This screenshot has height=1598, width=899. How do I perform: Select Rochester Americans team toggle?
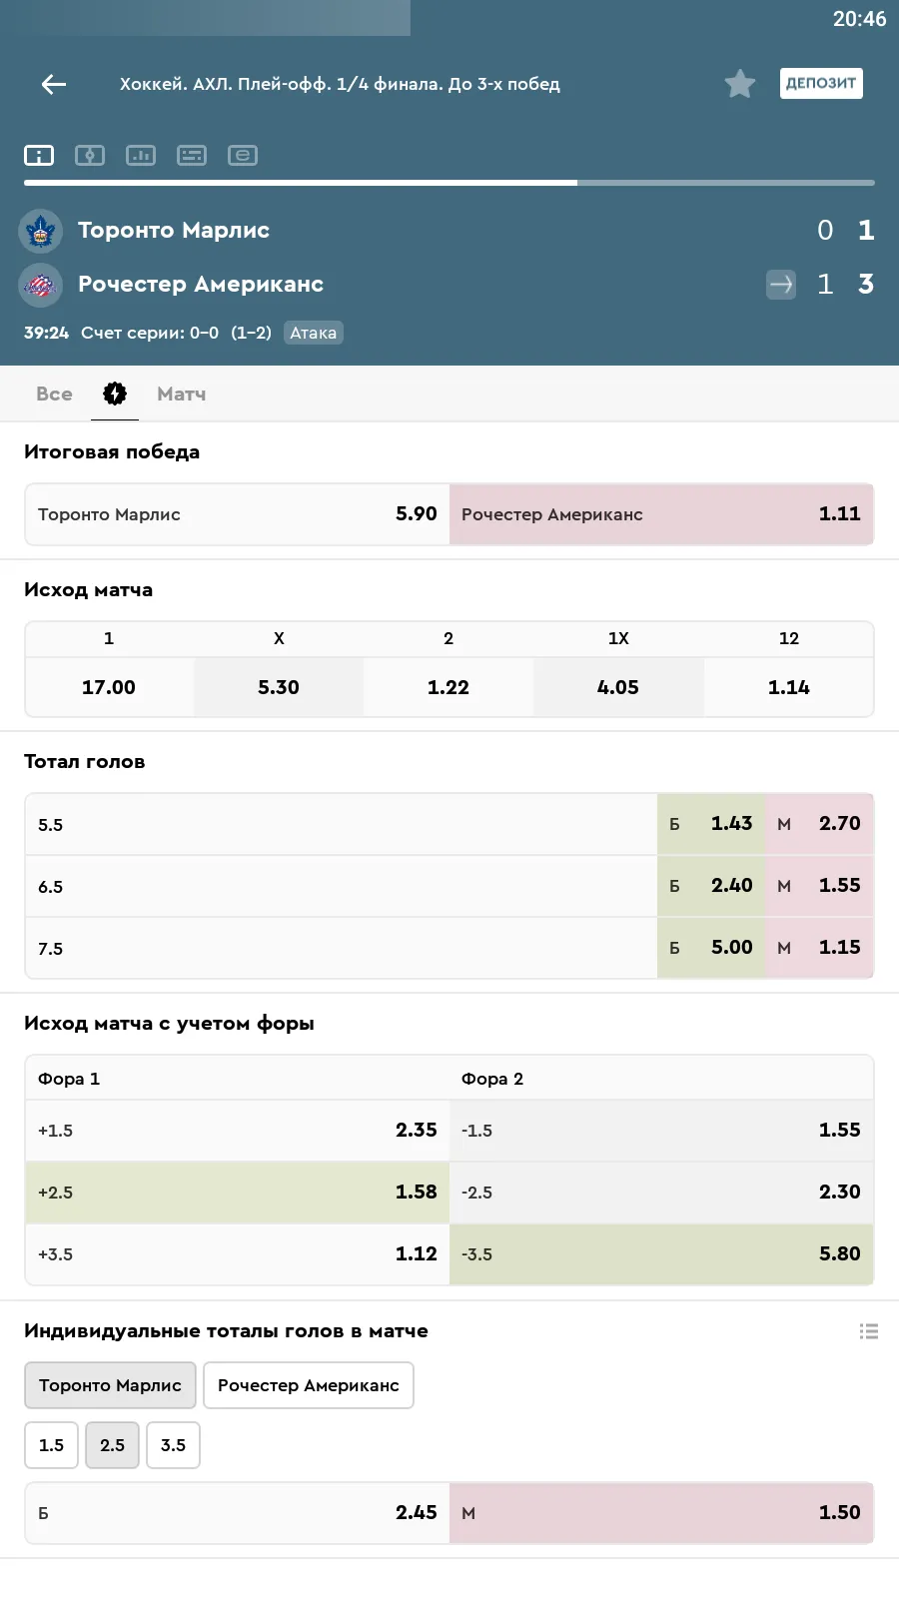(x=308, y=1385)
